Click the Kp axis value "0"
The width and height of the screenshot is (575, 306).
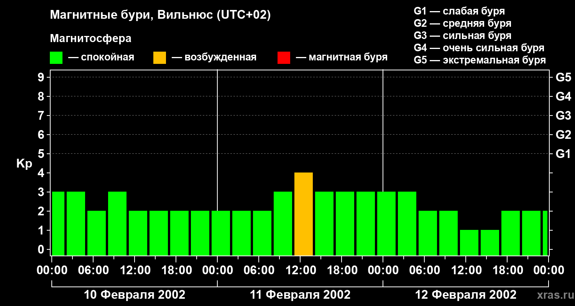[x=42, y=249]
